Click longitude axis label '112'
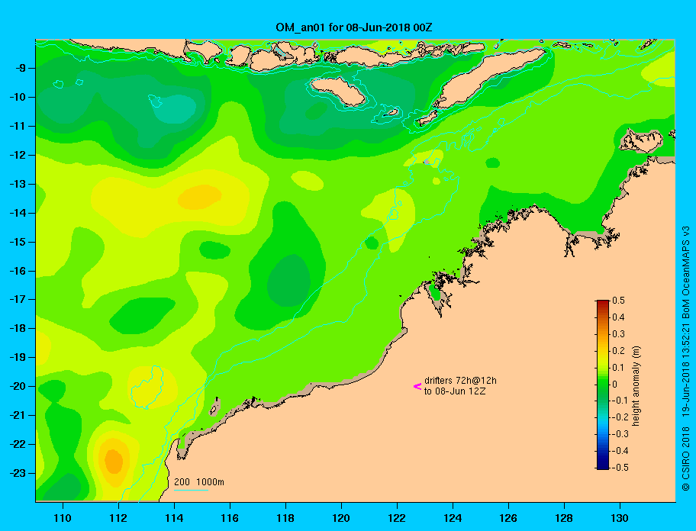The width and height of the screenshot is (696, 531). point(118,518)
